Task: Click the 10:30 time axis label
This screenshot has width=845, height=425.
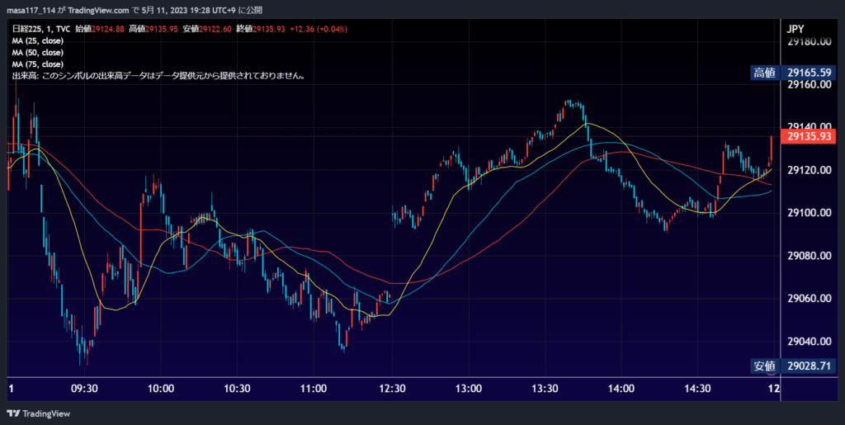Action: [x=238, y=389]
